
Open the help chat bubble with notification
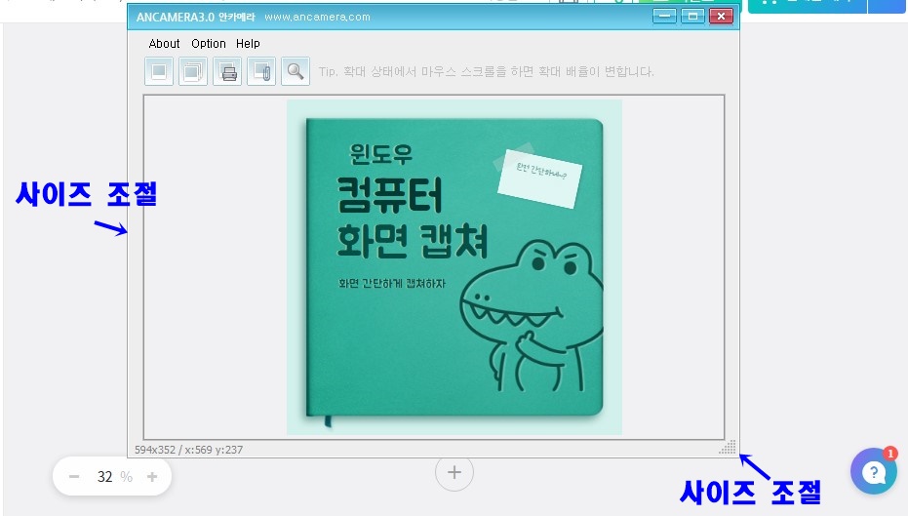tap(874, 471)
